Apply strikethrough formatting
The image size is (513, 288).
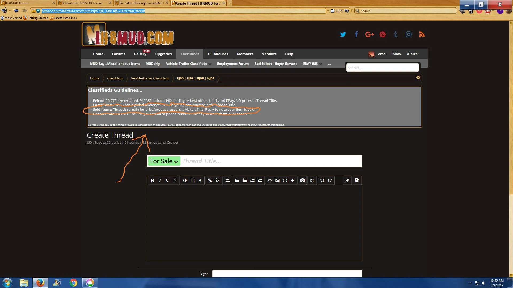[x=175, y=181]
